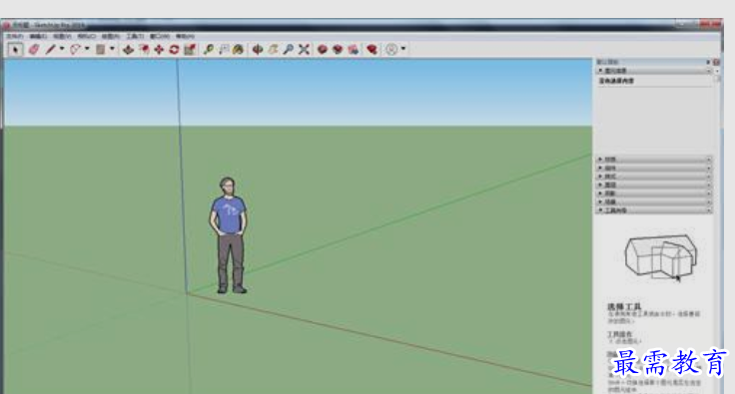Open the 窗口 (Window) menu
This screenshot has height=394, width=735.
point(160,36)
